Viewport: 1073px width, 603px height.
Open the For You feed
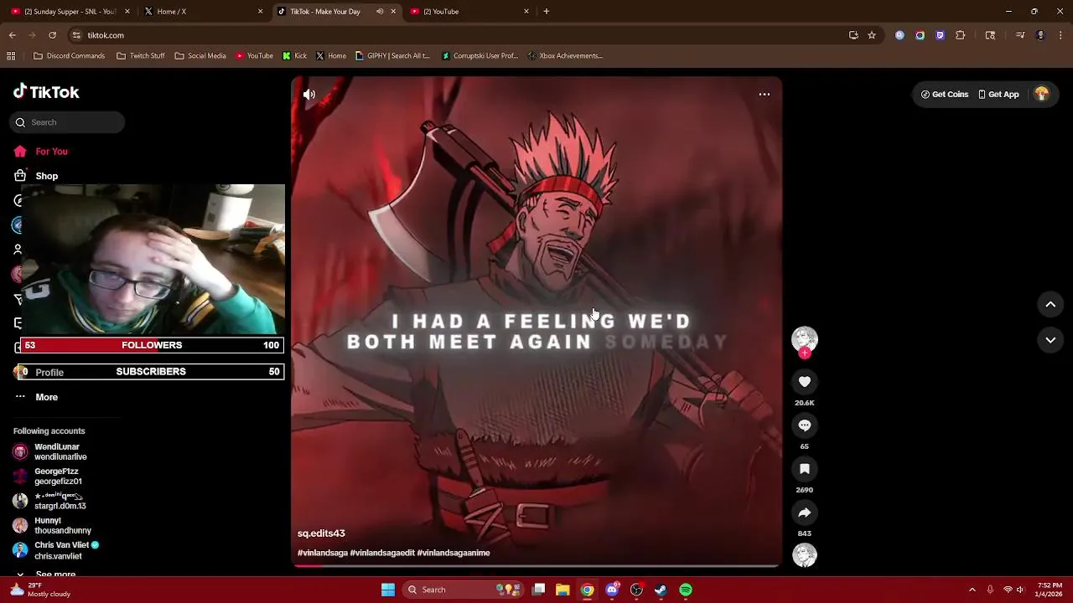click(40, 152)
